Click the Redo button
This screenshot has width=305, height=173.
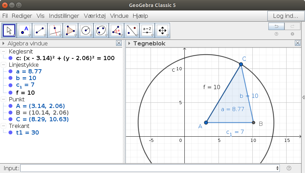292,26
